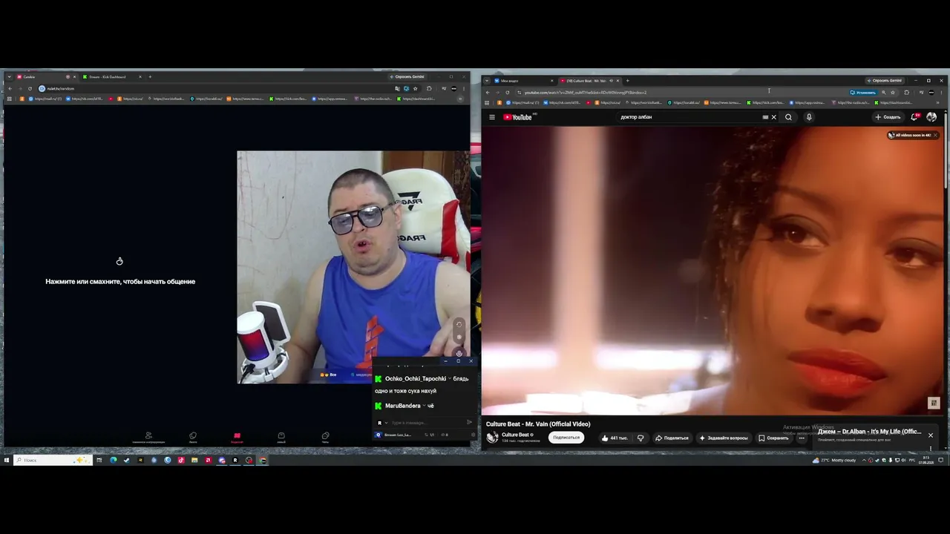This screenshot has height=534, width=950.
Task: Save the video with Сохранить
Action: tap(773, 438)
